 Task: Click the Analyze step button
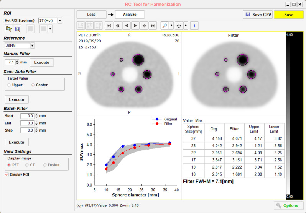point(130,15)
